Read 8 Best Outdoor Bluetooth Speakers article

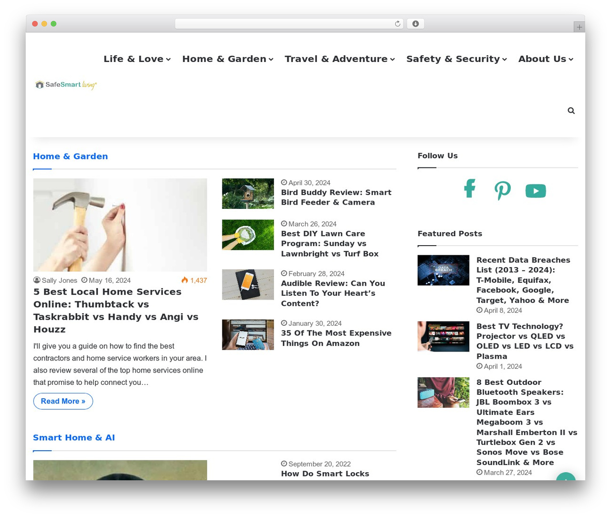[x=527, y=423]
